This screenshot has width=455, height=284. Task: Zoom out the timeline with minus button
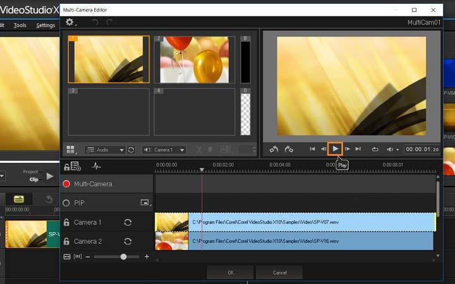pos(88,257)
